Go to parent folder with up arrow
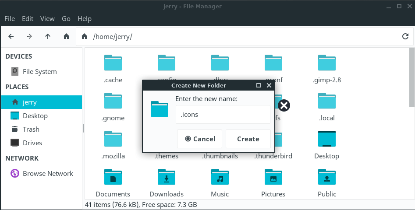 (48, 36)
